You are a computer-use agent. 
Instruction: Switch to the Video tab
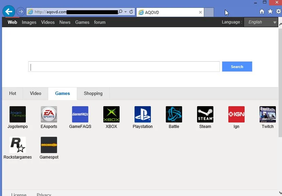pyautogui.click(x=36, y=94)
